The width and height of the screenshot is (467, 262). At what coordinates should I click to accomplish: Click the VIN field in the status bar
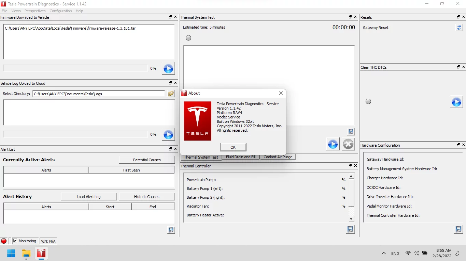[x=48, y=241]
